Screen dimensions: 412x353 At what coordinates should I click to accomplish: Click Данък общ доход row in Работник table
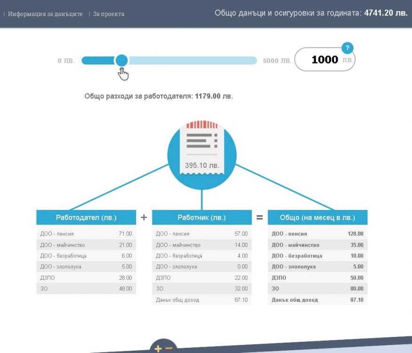click(x=202, y=300)
